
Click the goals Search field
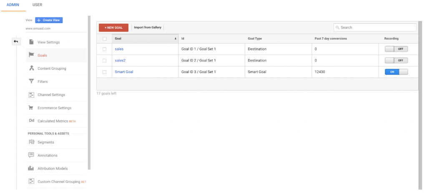375,27
